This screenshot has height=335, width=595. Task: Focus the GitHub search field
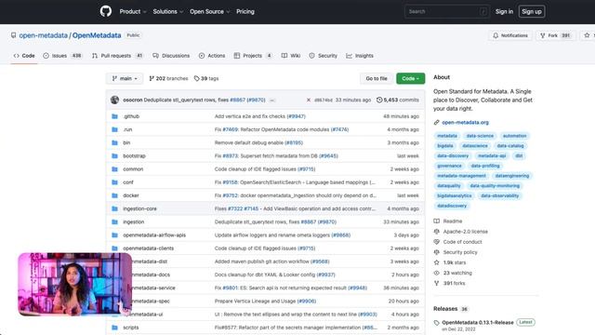(x=447, y=11)
